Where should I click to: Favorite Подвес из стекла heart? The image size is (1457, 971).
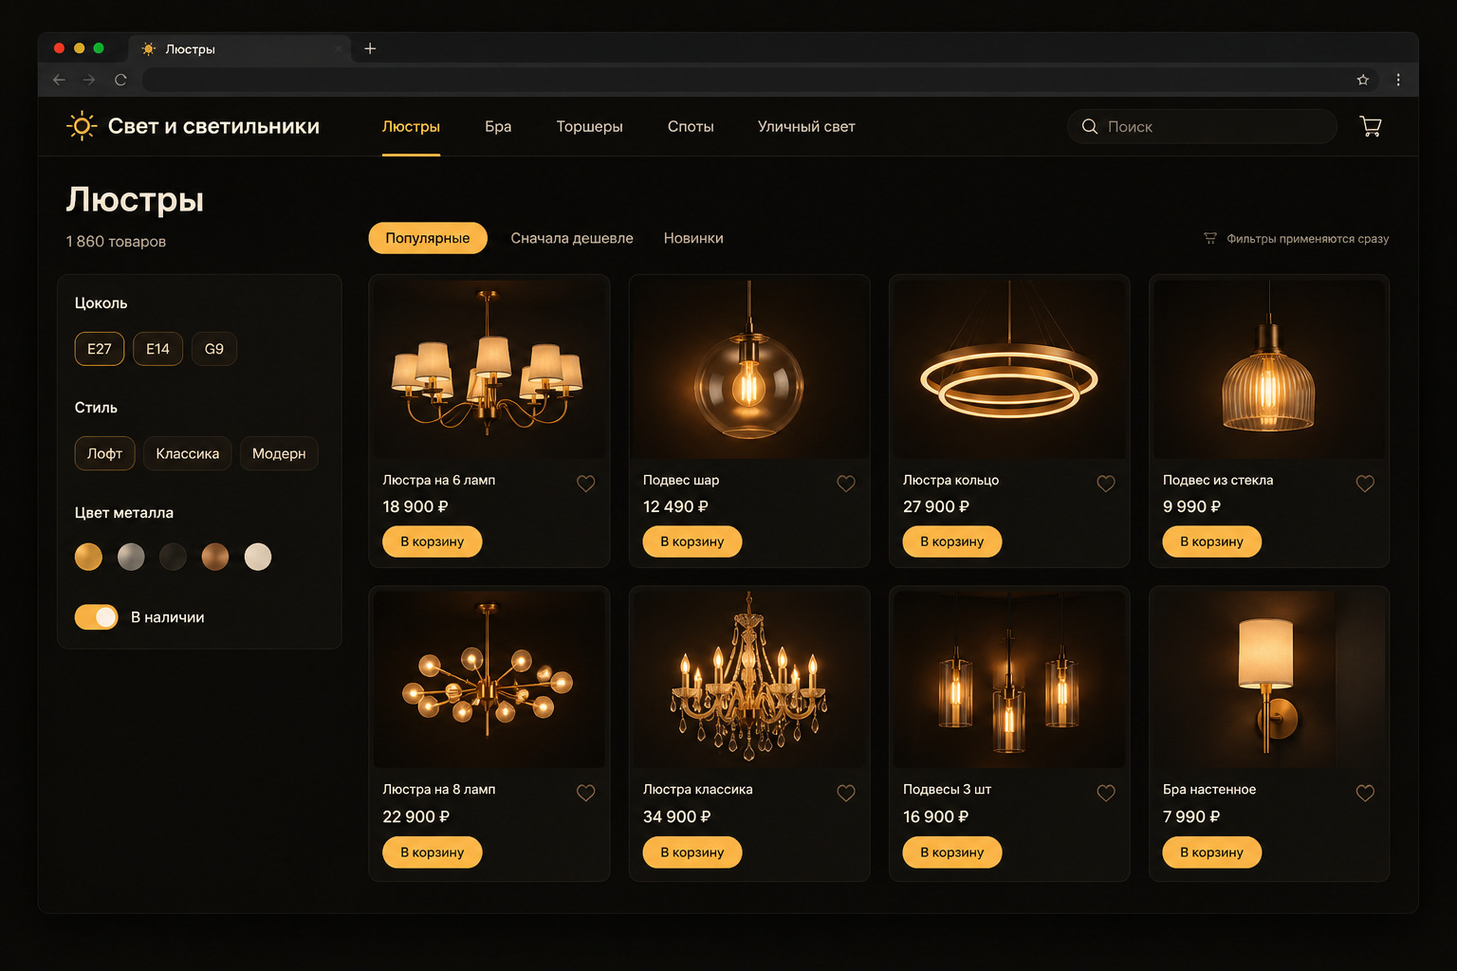point(1365,484)
